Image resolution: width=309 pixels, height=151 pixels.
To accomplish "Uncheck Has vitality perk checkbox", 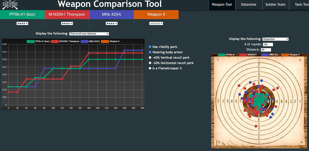I will (150, 47).
